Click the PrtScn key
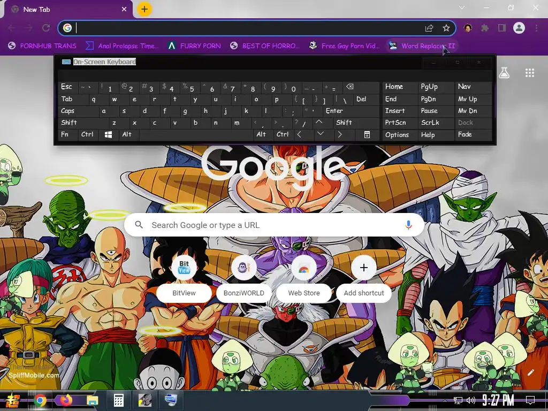548x411 pixels. coord(400,123)
